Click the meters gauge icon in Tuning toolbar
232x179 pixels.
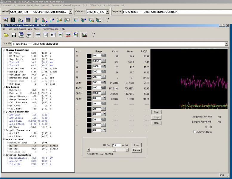click(x=85, y=35)
